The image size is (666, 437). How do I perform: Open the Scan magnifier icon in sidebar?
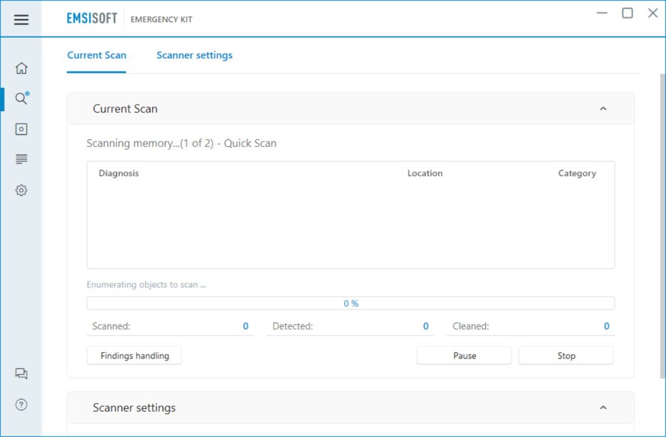[21, 98]
